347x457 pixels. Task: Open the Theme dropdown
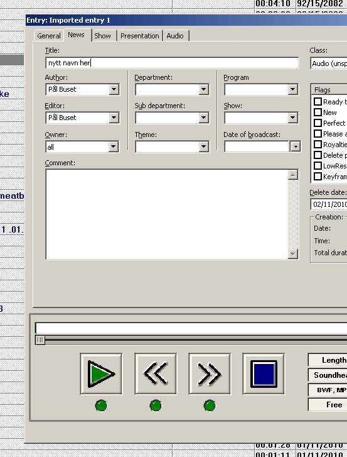click(x=203, y=146)
